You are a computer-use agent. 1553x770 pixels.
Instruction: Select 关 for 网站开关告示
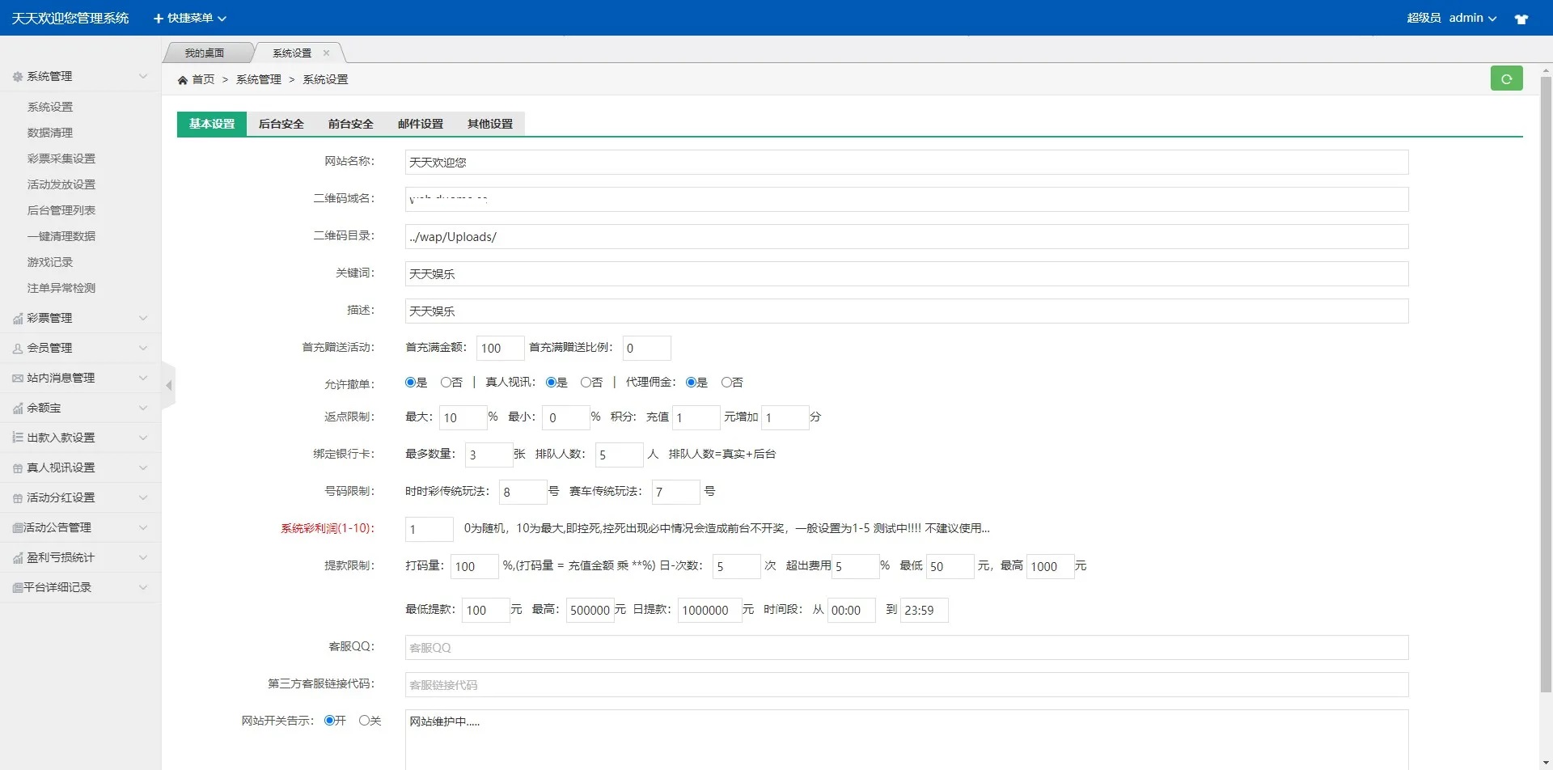coord(364,721)
